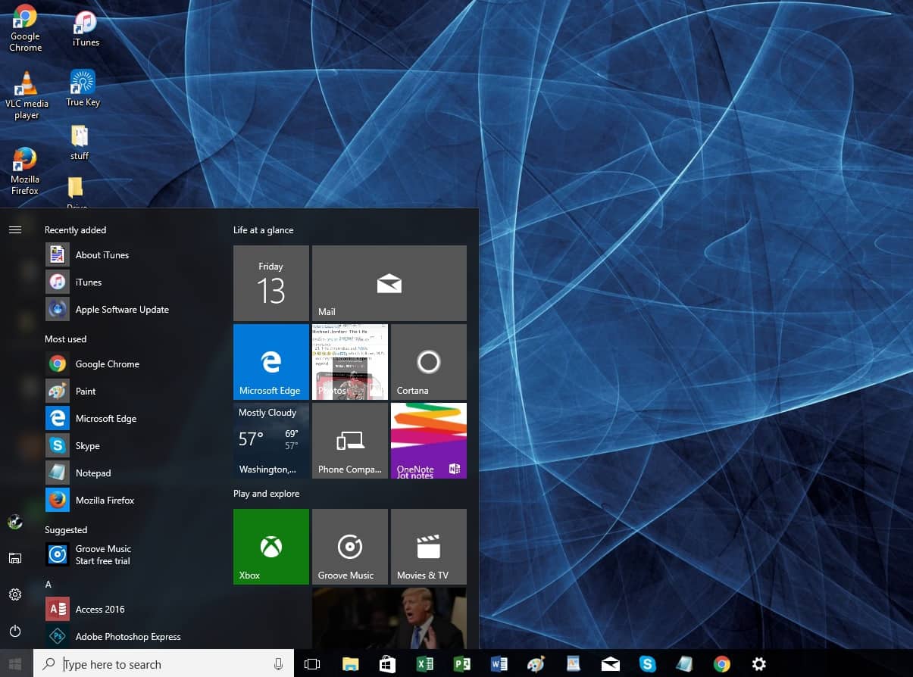This screenshot has width=913, height=677.
Task: Open Skype from the taskbar
Action: (647, 664)
